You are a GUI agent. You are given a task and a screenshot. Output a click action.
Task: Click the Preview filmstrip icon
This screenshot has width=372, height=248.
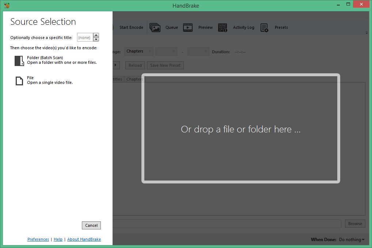188,27
